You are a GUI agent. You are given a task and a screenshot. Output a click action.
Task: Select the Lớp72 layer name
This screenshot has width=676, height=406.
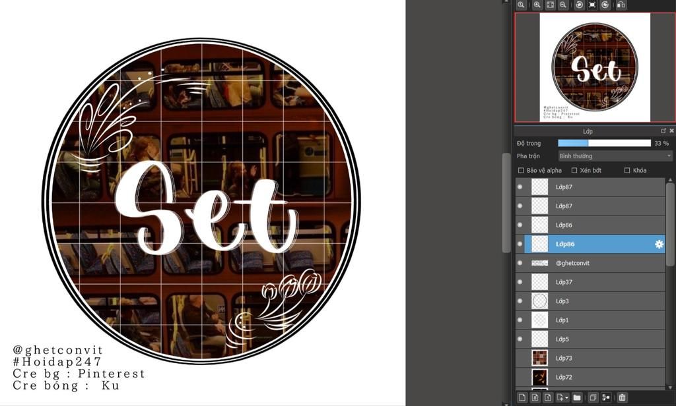564,377
